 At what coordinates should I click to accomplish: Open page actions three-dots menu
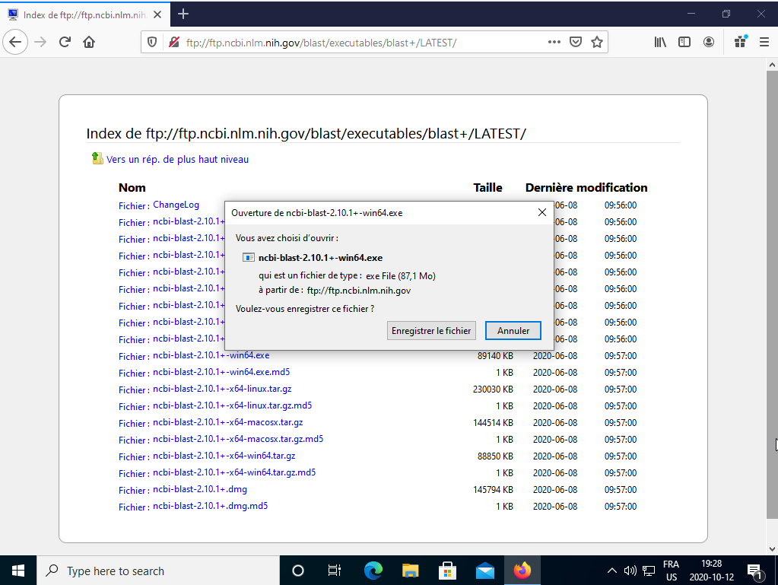pyautogui.click(x=554, y=42)
